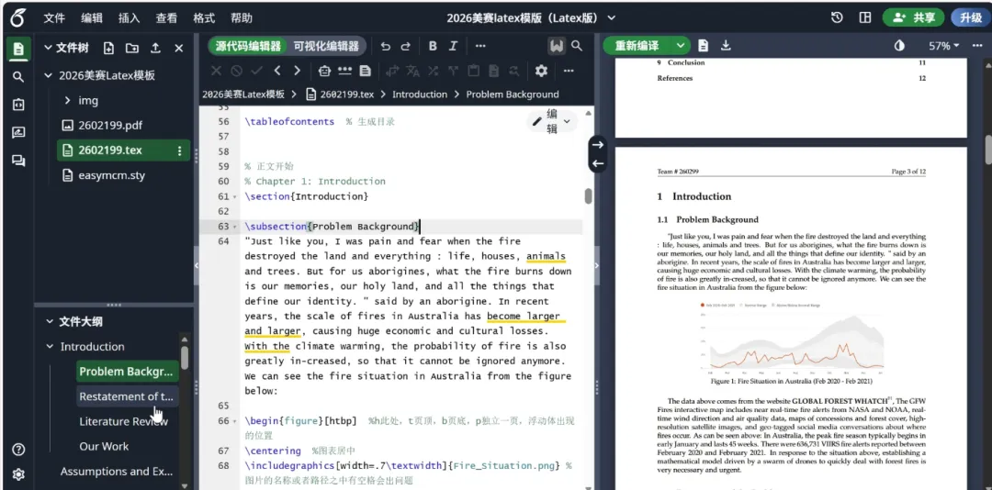Toggle the Writefull W button
992x490 pixels.
click(x=556, y=46)
